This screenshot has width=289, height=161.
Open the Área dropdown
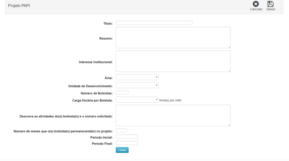[x=137, y=77]
